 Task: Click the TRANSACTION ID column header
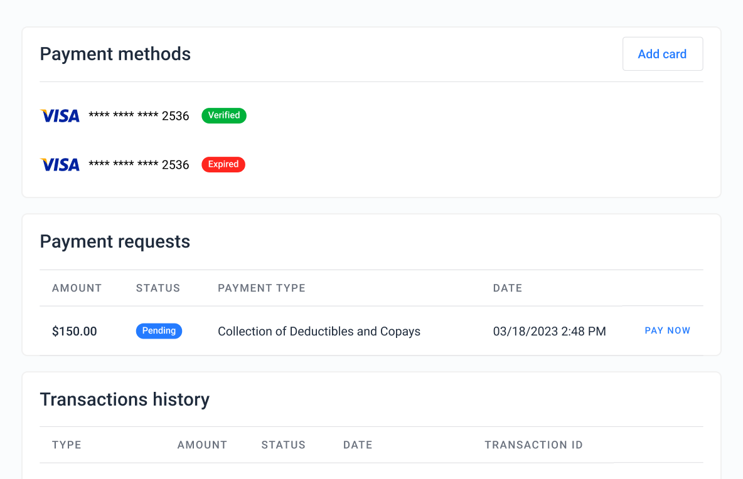point(533,445)
